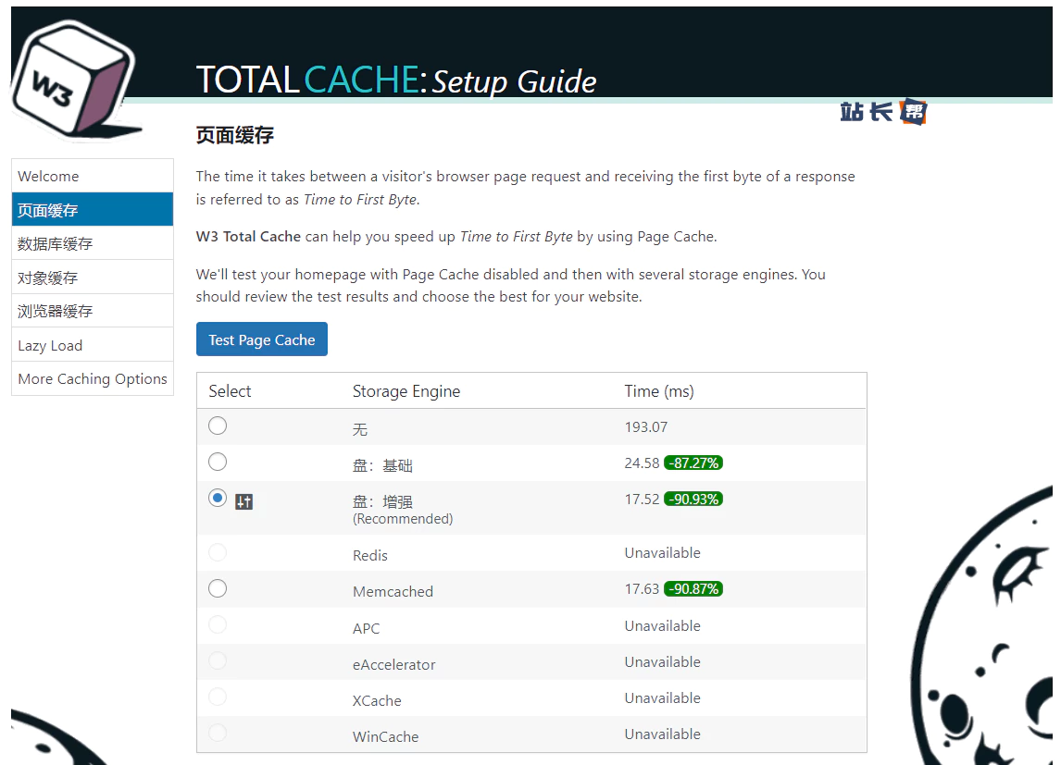Viewport: 1061px width, 765px height.
Task: Open More Caching Options step
Action: point(93,378)
